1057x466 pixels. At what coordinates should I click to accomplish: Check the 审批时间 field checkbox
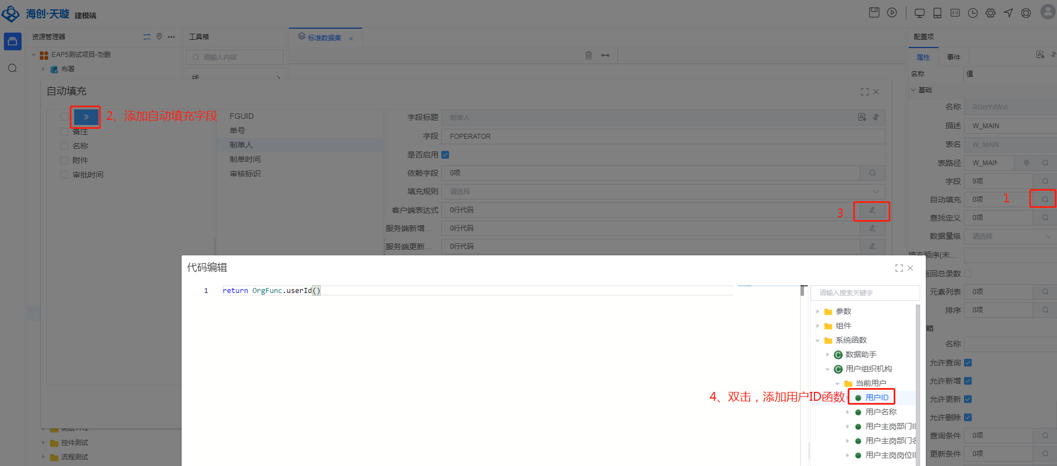64,175
